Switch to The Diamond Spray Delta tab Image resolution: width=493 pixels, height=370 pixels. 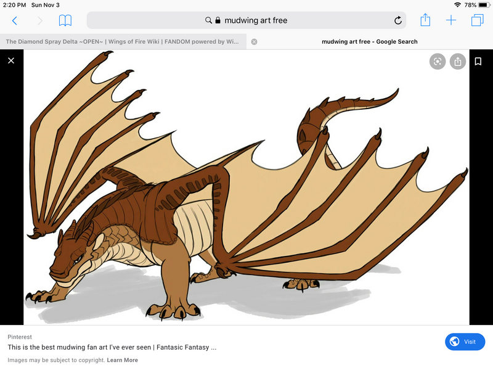(123, 42)
